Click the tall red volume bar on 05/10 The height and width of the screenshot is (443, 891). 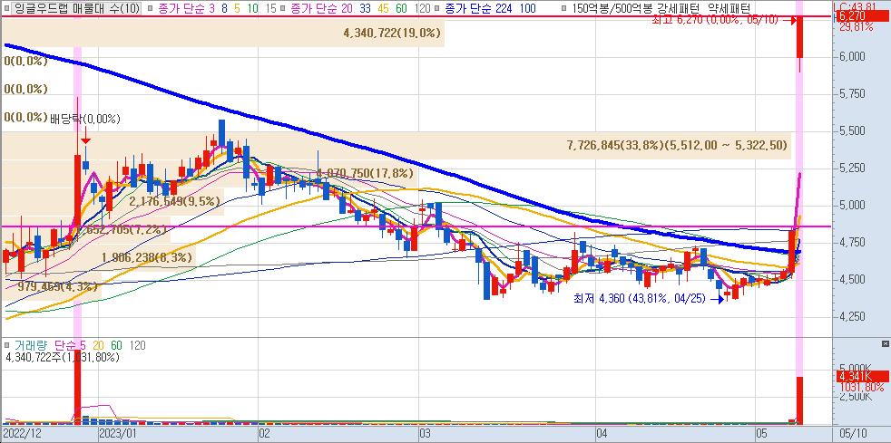point(799,400)
